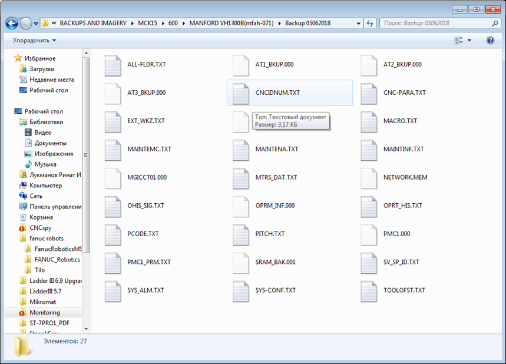This screenshot has height=364, width=506.
Task: Click the refresh button beside address bar
Action: click(x=370, y=23)
